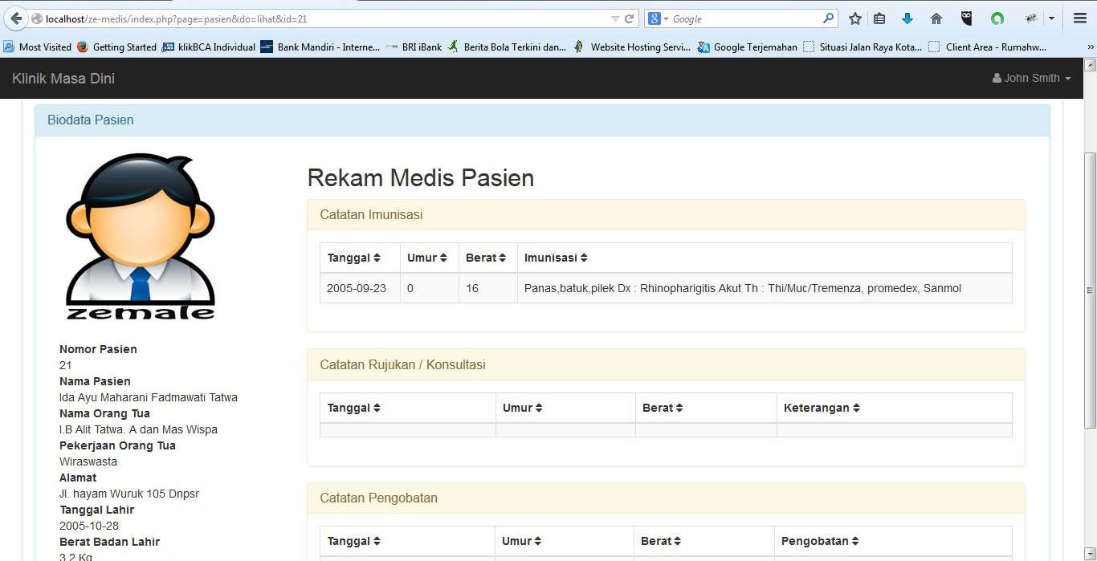
Task: Show more bookmarks with the chevron
Action: [1090, 47]
